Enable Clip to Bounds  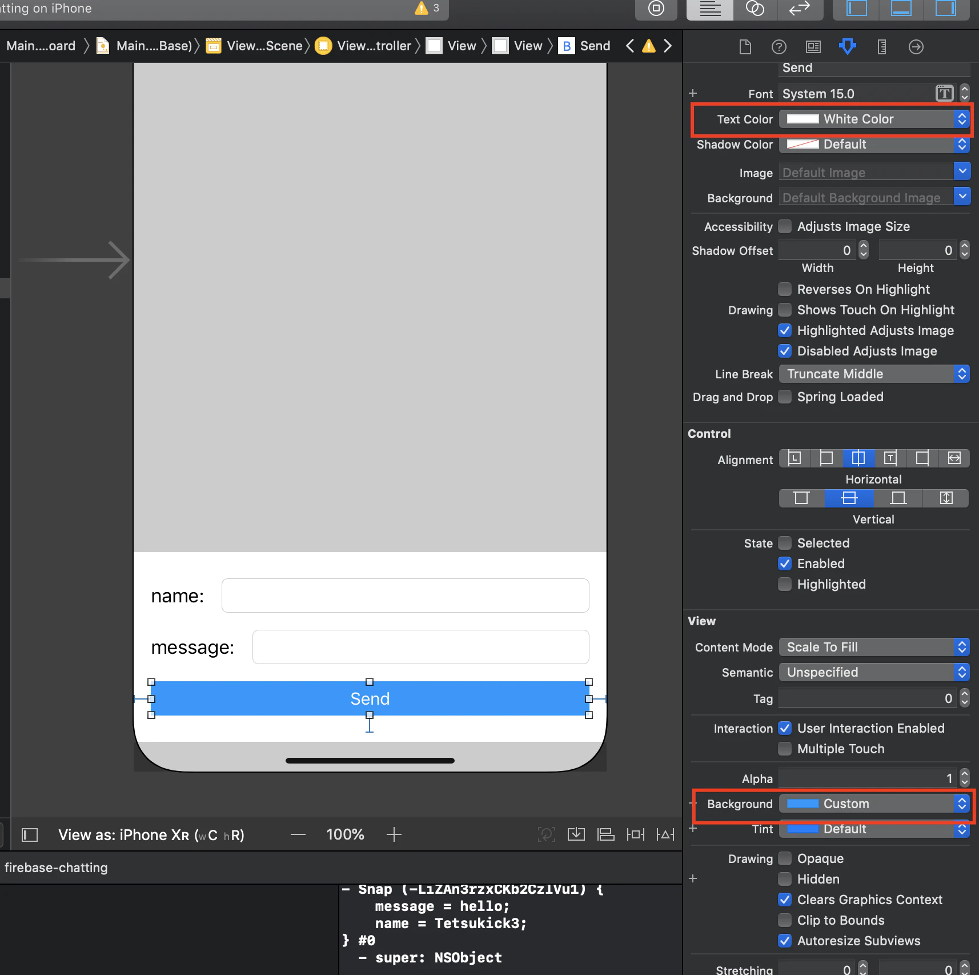point(785,920)
